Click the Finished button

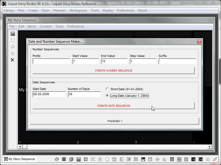tap(115, 121)
